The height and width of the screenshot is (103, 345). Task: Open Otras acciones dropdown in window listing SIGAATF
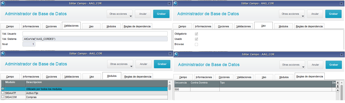pos(120,64)
